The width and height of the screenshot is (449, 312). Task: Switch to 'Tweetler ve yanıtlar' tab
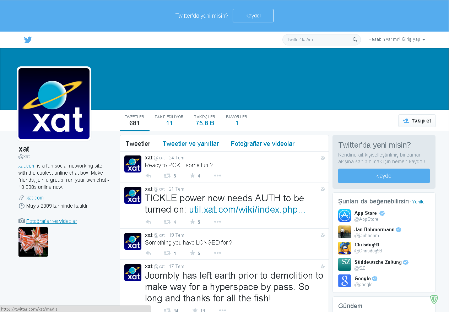point(191,144)
